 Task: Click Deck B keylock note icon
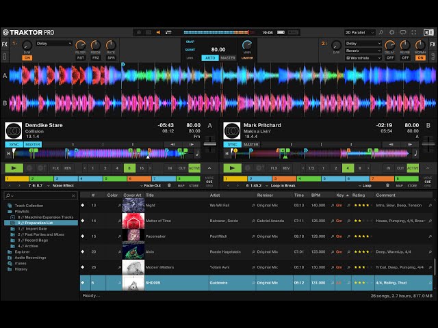coord(415,153)
